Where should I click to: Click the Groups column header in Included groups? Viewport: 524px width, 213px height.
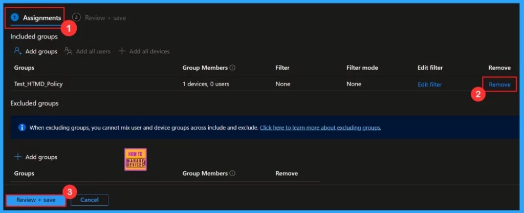point(24,68)
